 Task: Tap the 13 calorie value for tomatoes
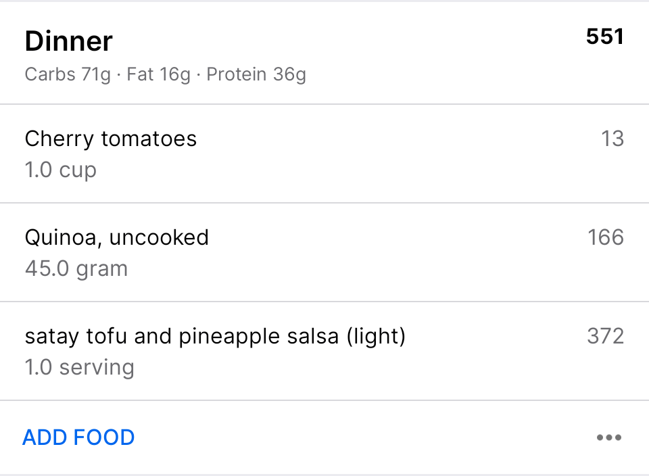612,139
